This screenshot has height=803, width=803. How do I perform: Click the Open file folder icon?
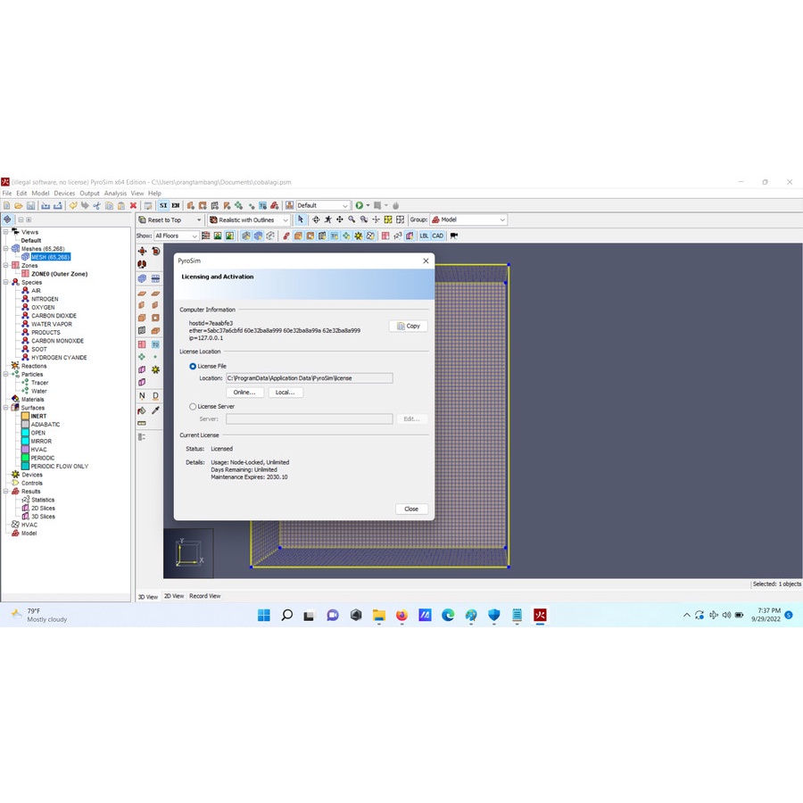[19, 205]
